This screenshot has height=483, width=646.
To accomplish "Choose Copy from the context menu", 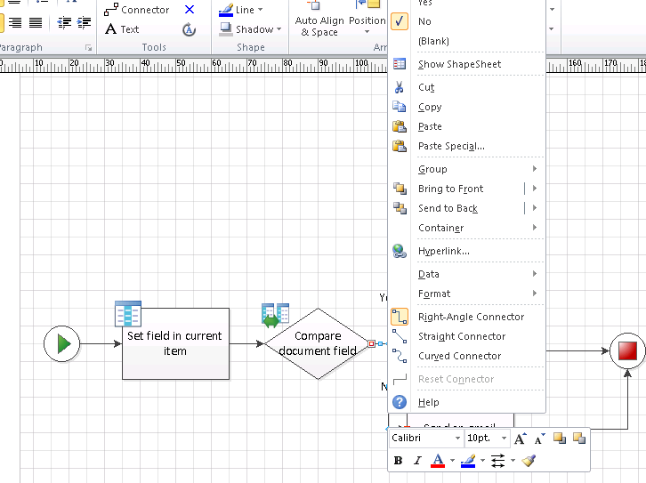I will [x=467, y=107].
